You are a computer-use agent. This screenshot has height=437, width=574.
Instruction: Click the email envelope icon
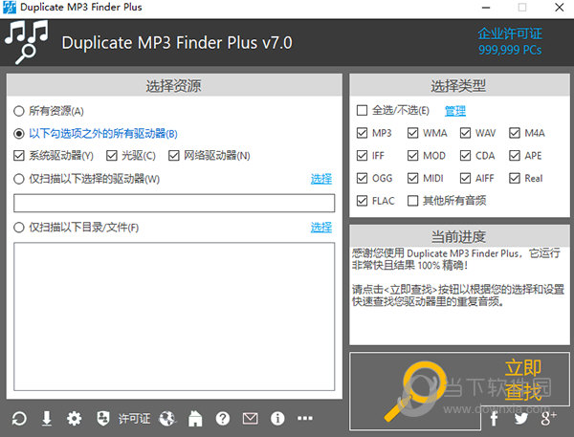pyautogui.click(x=250, y=418)
